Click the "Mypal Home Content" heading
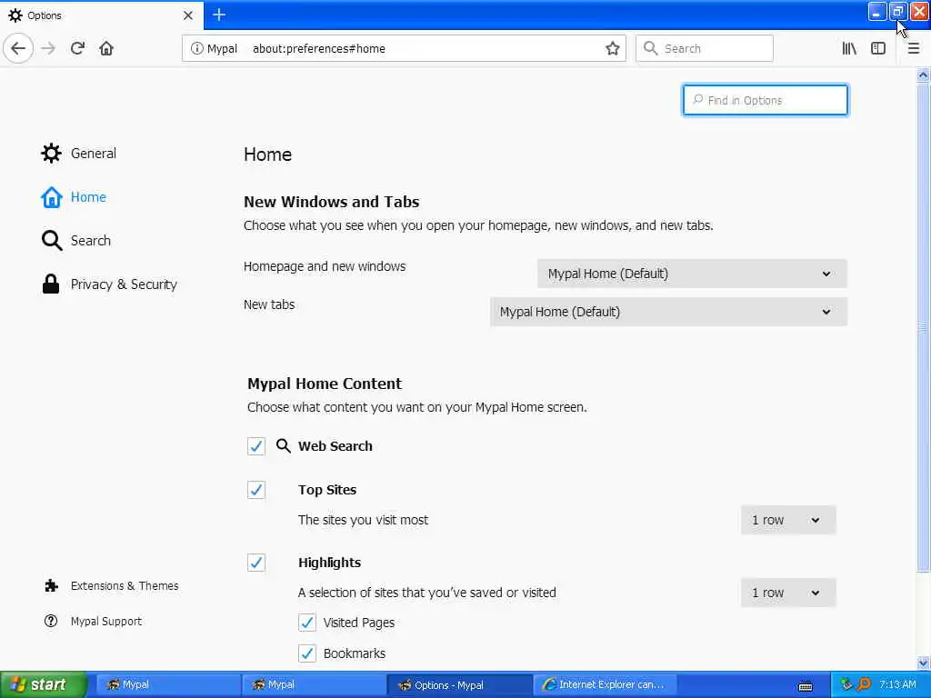Viewport: 931px width, 698px height. [x=325, y=384]
